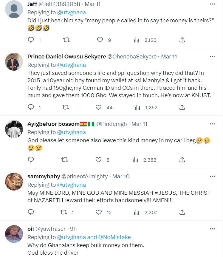Retweet Prince Daniel Owusu Sekyere's tweet
This screenshot has height=257, width=223.
pyautogui.click(x=65, y=107)
